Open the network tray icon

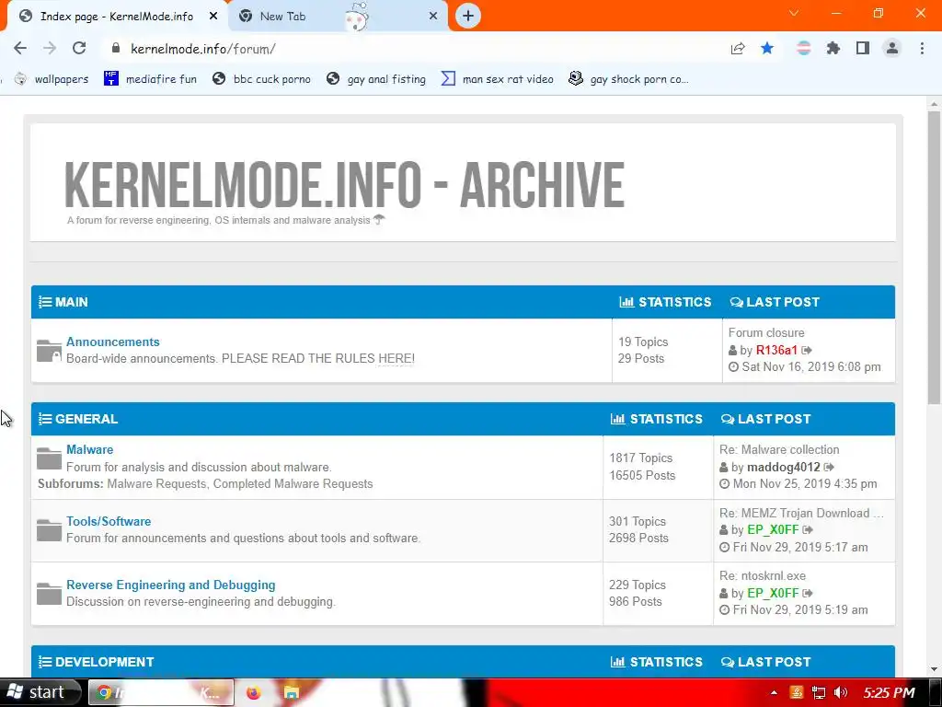(x=818, y=692)
